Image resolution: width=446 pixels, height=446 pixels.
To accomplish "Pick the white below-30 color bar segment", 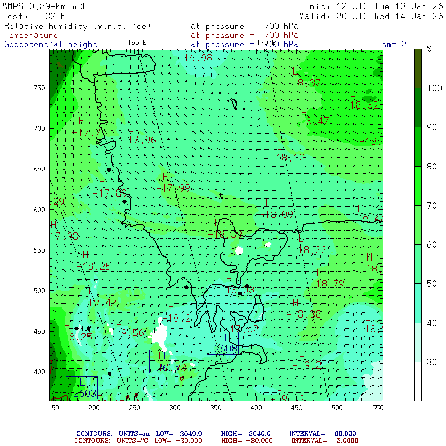I will tap(418, 382).
